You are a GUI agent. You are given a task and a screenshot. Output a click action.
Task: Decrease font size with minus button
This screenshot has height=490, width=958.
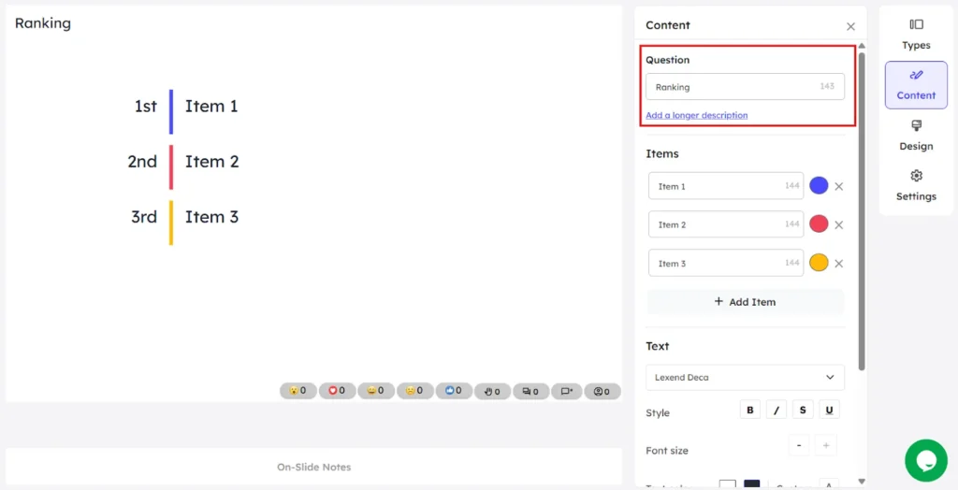point(798,446)
